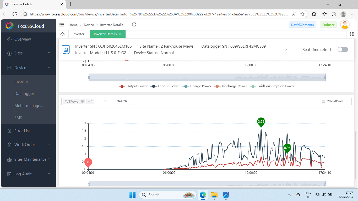This screenshot has height=201, width=358.
Task: Toggle Discharge Power series in legend
Action: tap(231, 86)
